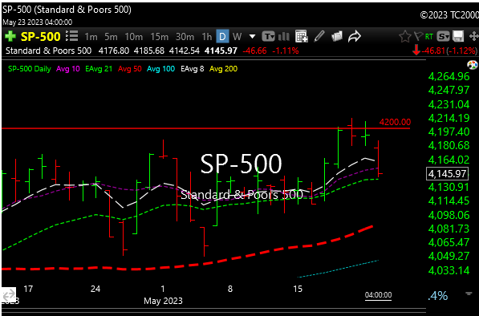Click the Avg 200 legend label
The height and width of the screenshot is (316, 479).
pos(223,69)
